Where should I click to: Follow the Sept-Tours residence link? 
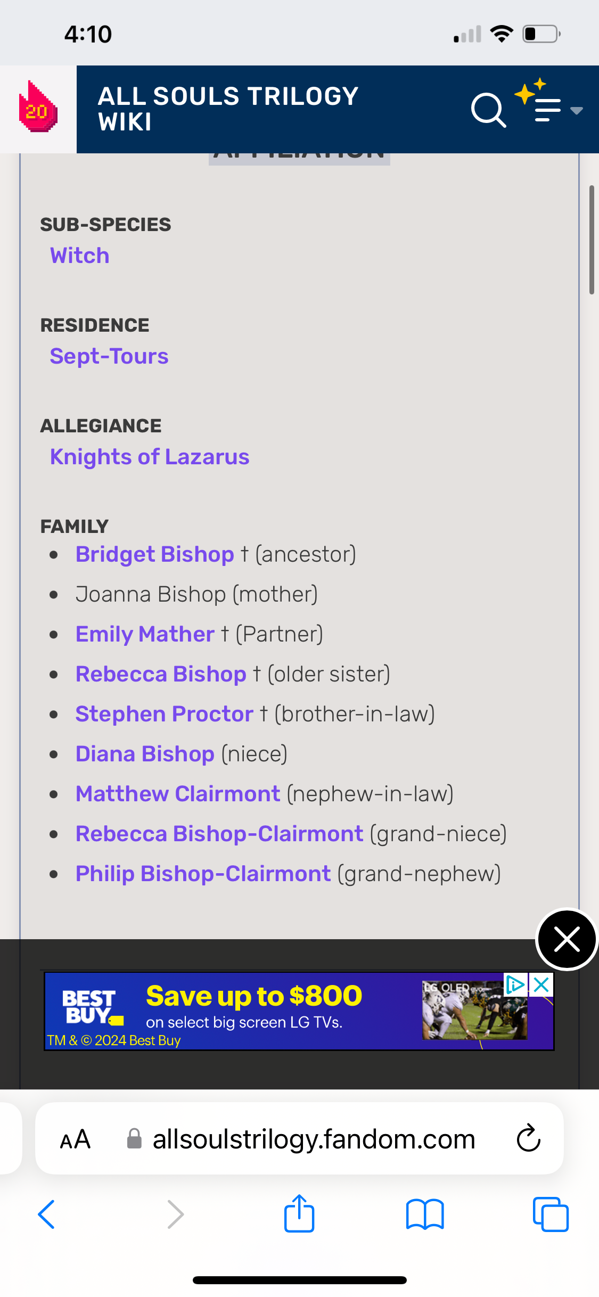[109, 356]
